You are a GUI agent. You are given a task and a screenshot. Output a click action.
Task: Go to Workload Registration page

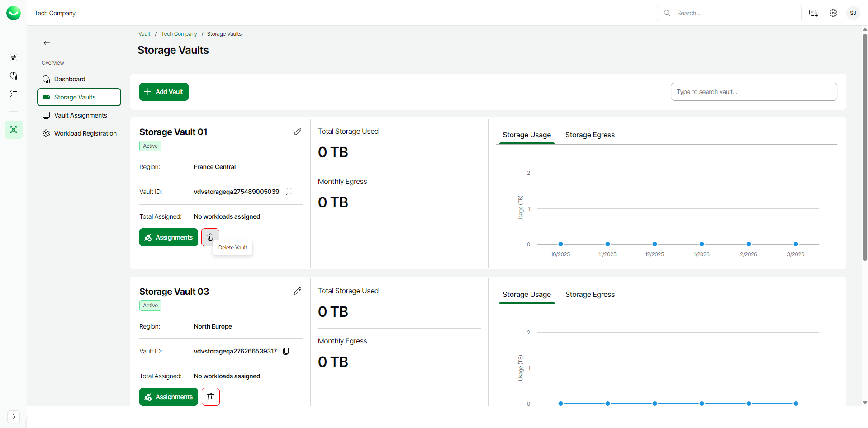(x=85, y=133)
